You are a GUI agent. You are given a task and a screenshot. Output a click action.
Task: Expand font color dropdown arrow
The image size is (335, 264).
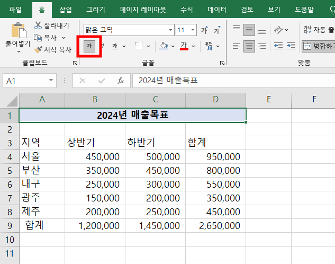194,46
